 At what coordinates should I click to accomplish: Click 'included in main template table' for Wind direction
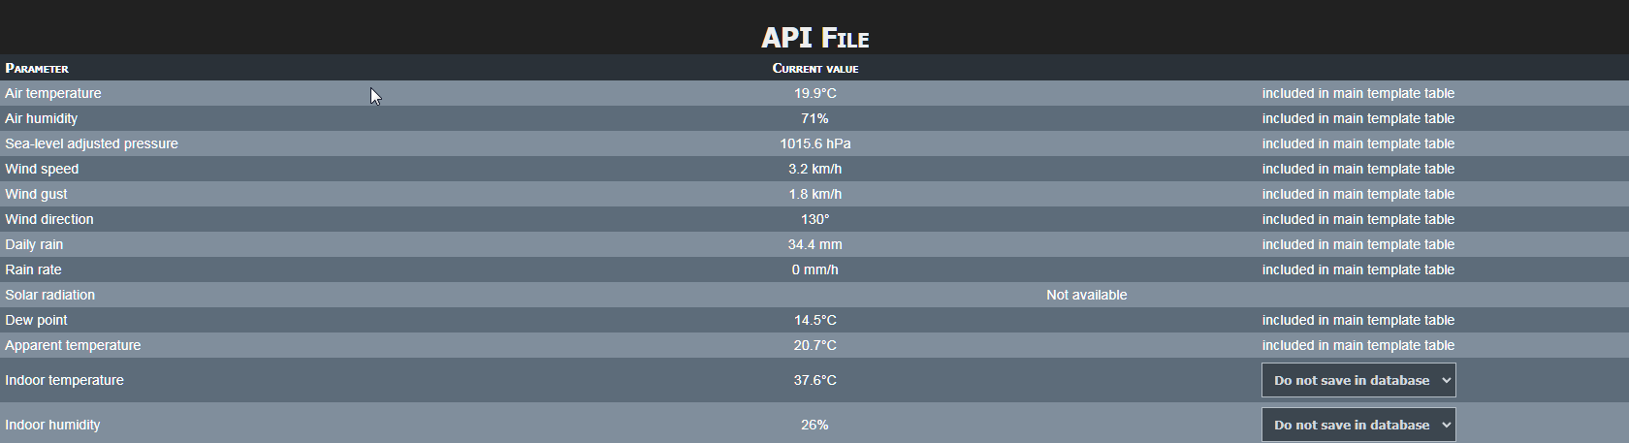(x=1357, y=219)
